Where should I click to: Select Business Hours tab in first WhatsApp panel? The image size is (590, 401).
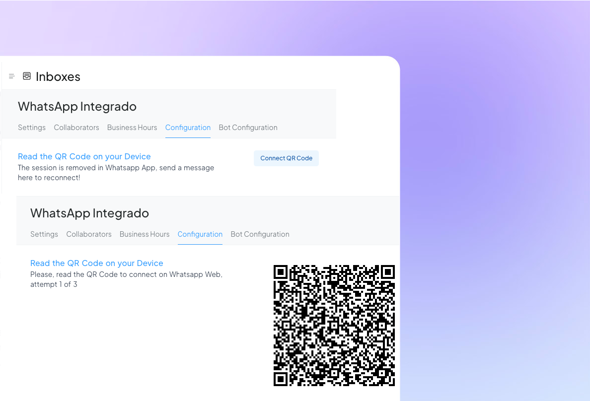(x=132, y=128)
